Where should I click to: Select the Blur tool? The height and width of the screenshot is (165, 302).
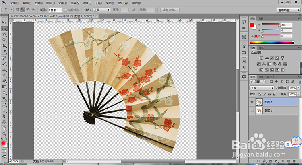point(4,93)
